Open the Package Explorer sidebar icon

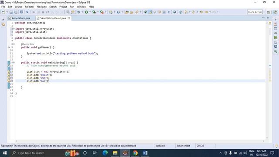pyautogui.click(x=3, y=24)
